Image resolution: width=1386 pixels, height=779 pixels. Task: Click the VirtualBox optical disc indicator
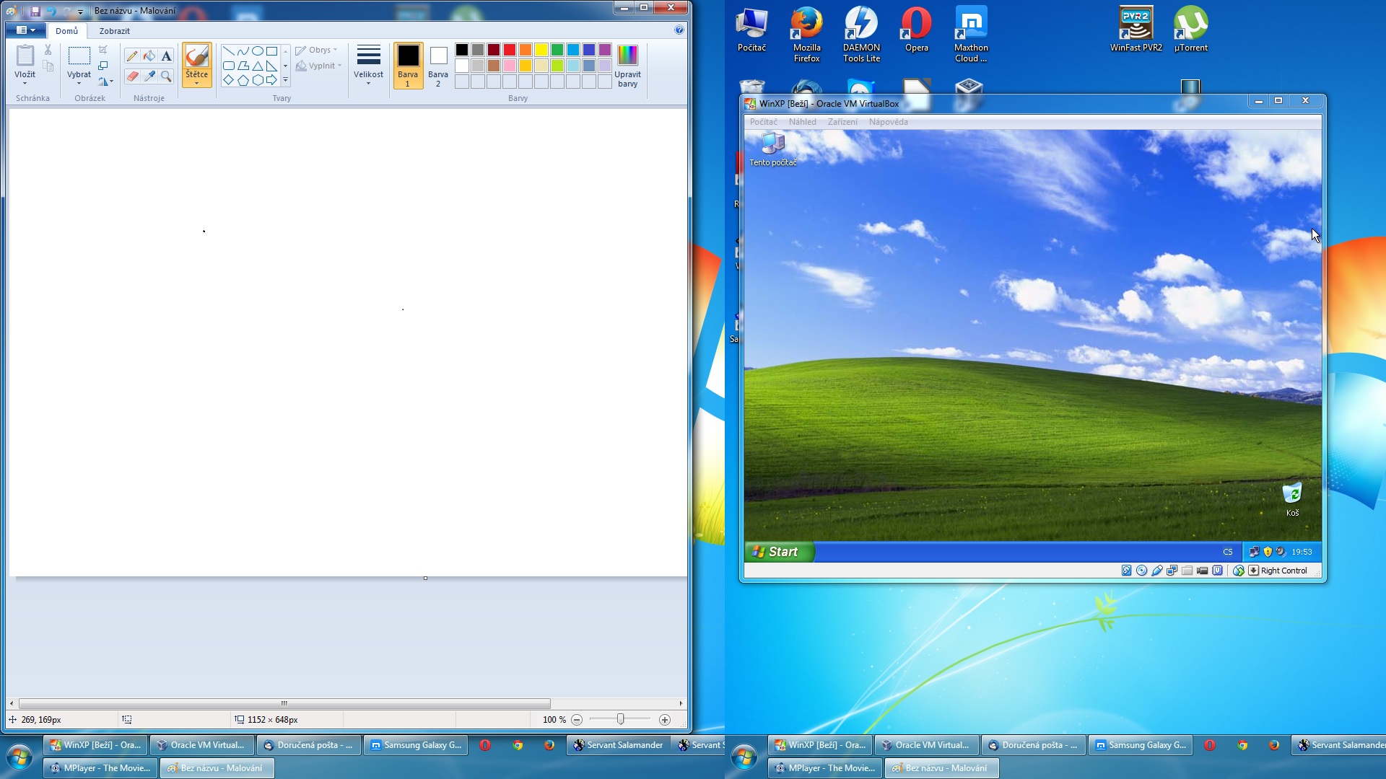click(x=1141, y=571)
